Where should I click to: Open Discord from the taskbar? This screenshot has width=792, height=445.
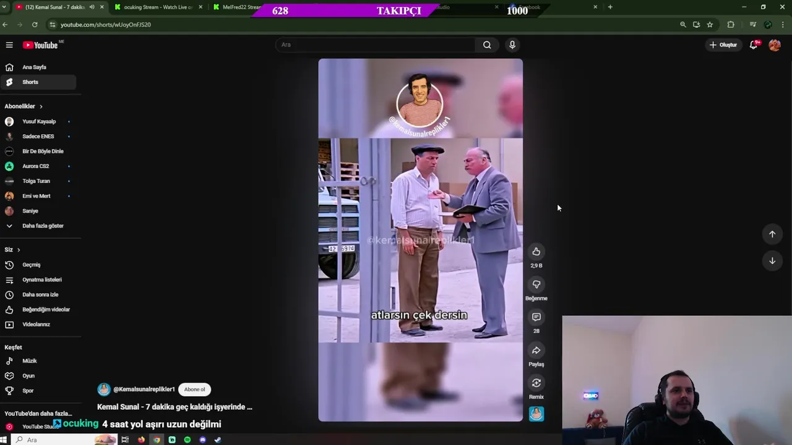202,440
